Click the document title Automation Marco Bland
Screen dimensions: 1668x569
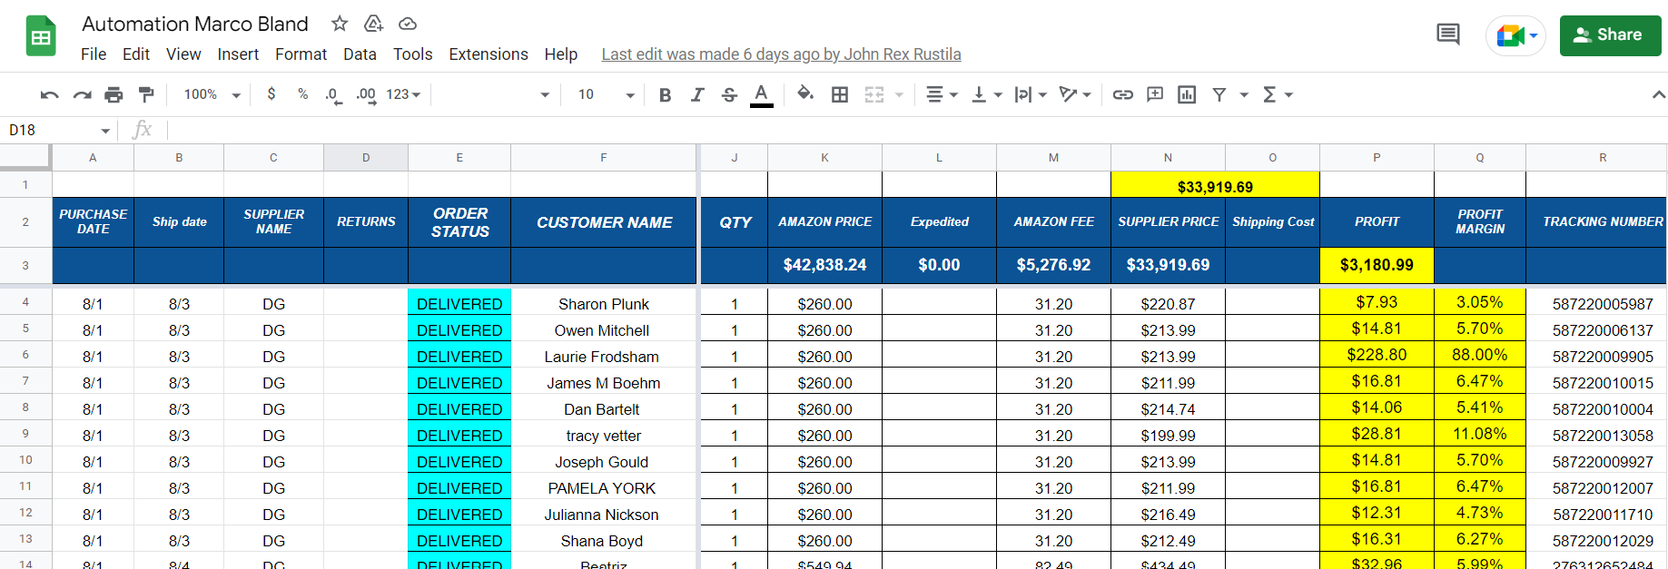195,24
